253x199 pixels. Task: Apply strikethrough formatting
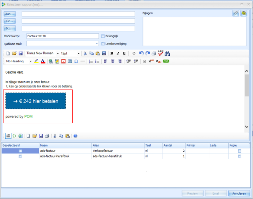pos(144,61)
